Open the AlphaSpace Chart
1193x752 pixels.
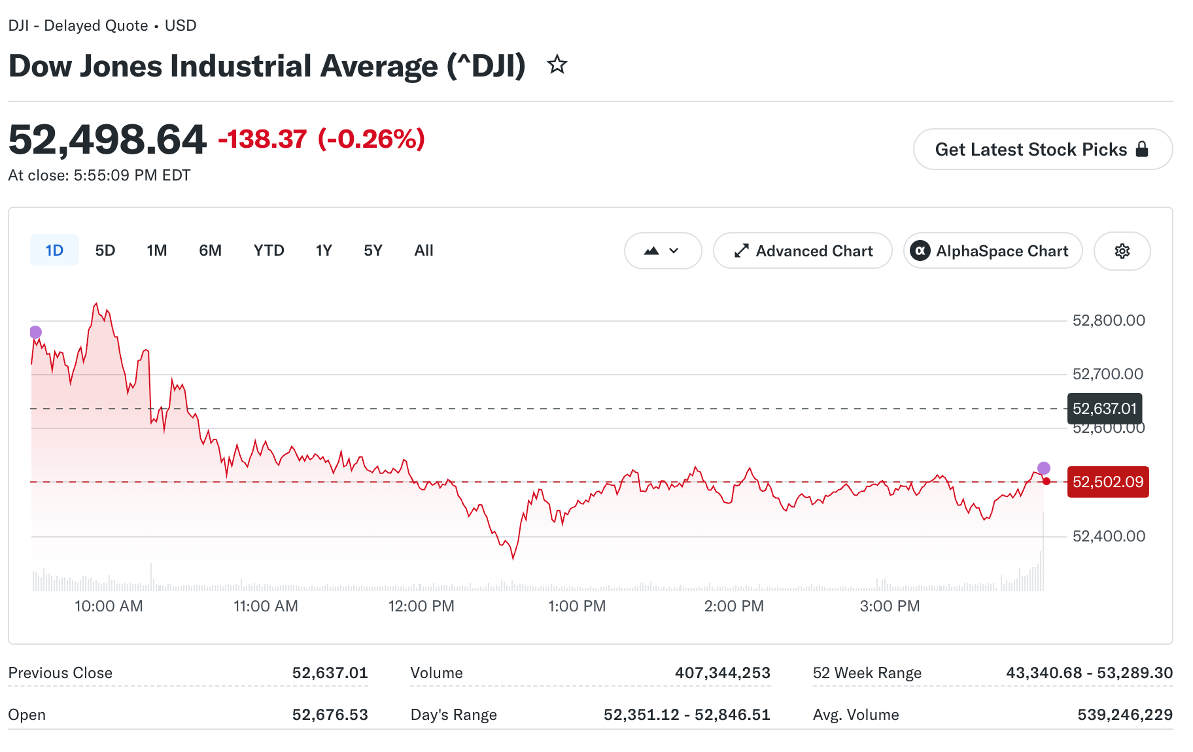(993, 251)
